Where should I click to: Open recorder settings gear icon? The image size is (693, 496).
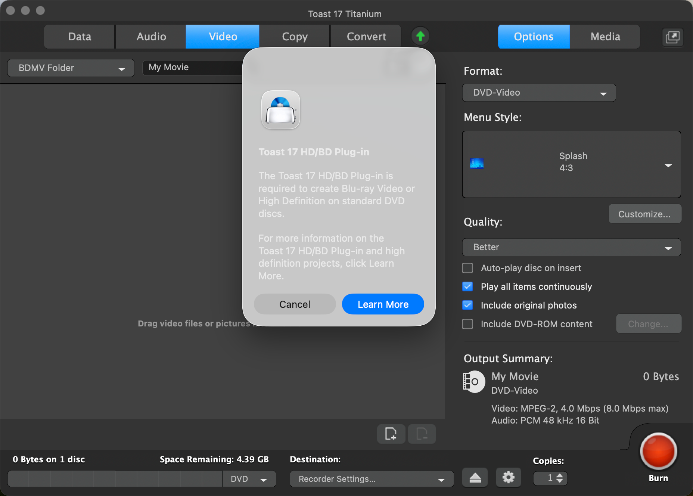pyautogui.click(x=508, y=478)
